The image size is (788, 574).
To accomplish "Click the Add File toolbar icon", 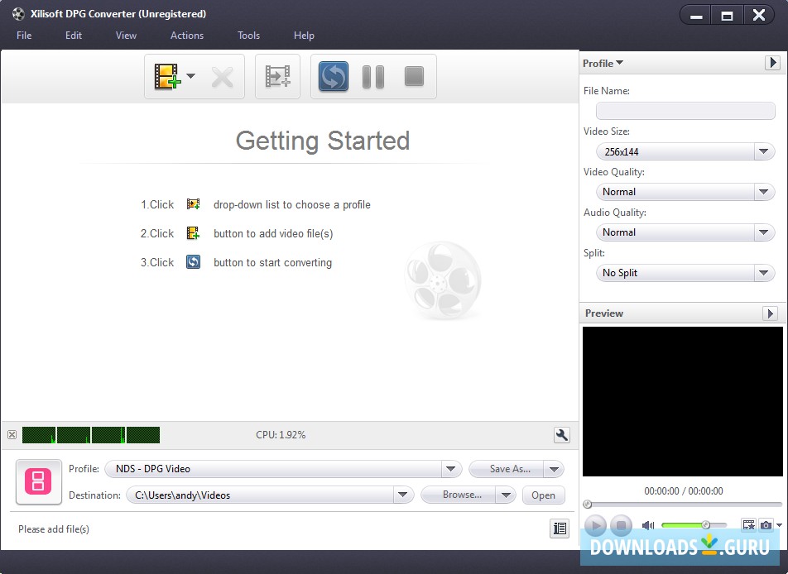I will 167,77.
